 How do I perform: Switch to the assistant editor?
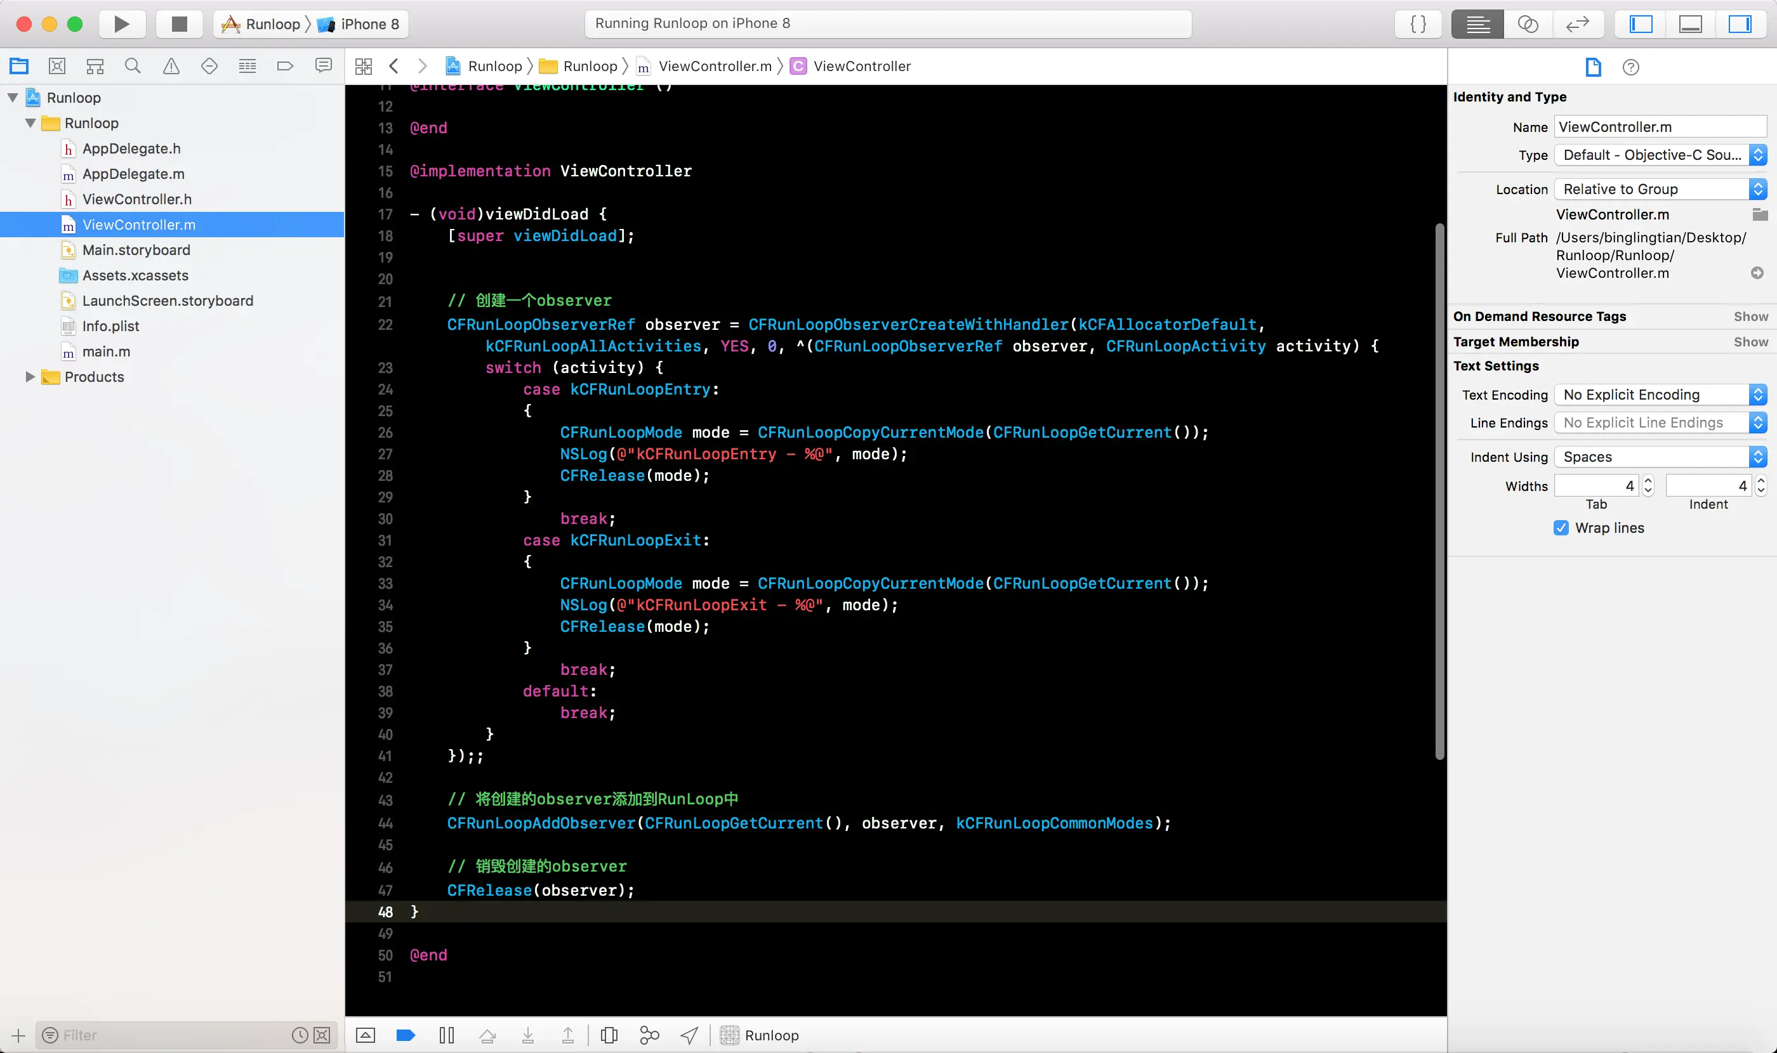tap(1528, 24)
